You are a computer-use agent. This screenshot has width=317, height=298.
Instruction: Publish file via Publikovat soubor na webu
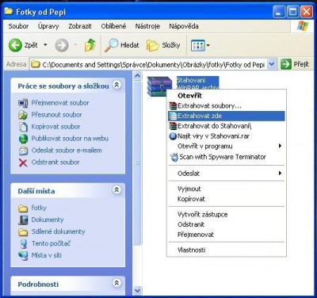click(x=70, y=139)
